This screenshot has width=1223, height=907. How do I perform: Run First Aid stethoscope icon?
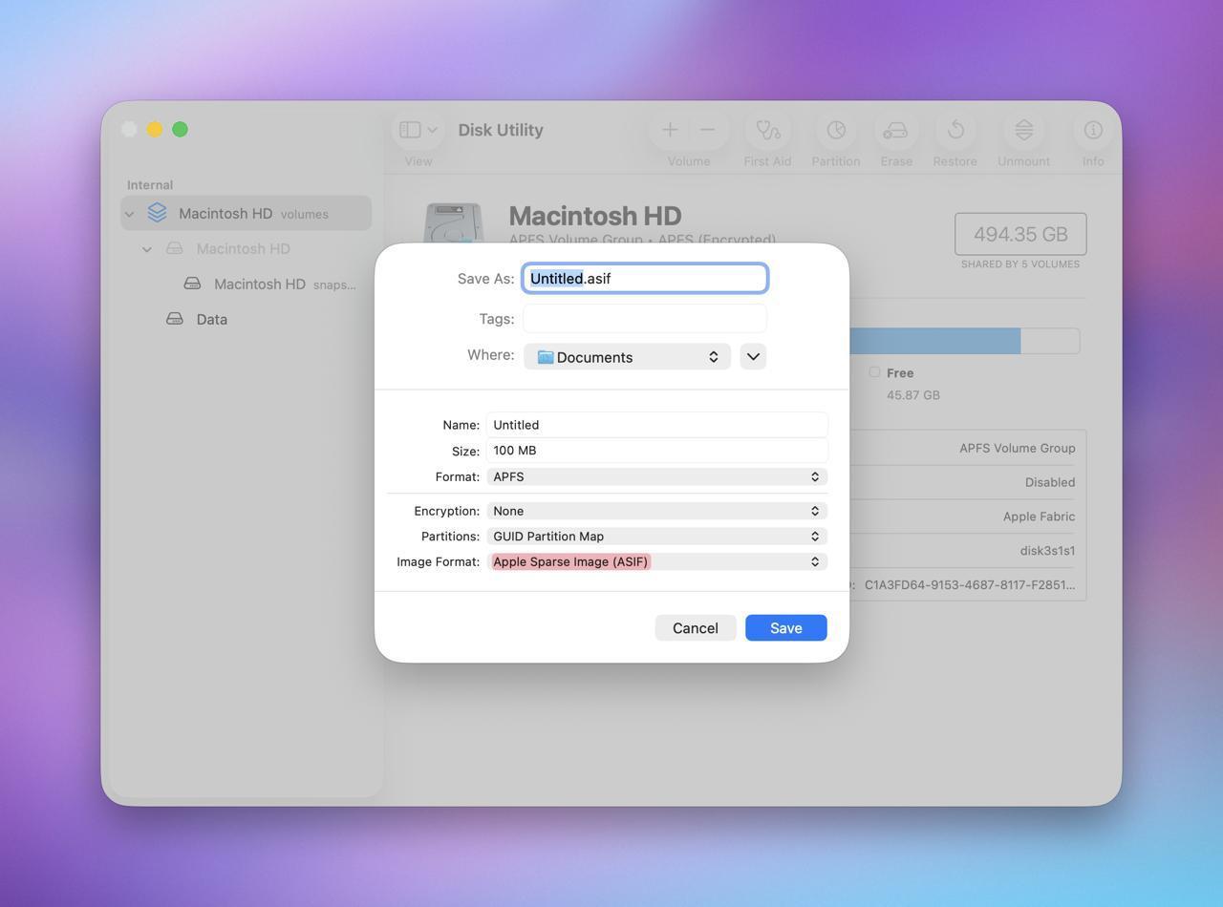(768, 130)
